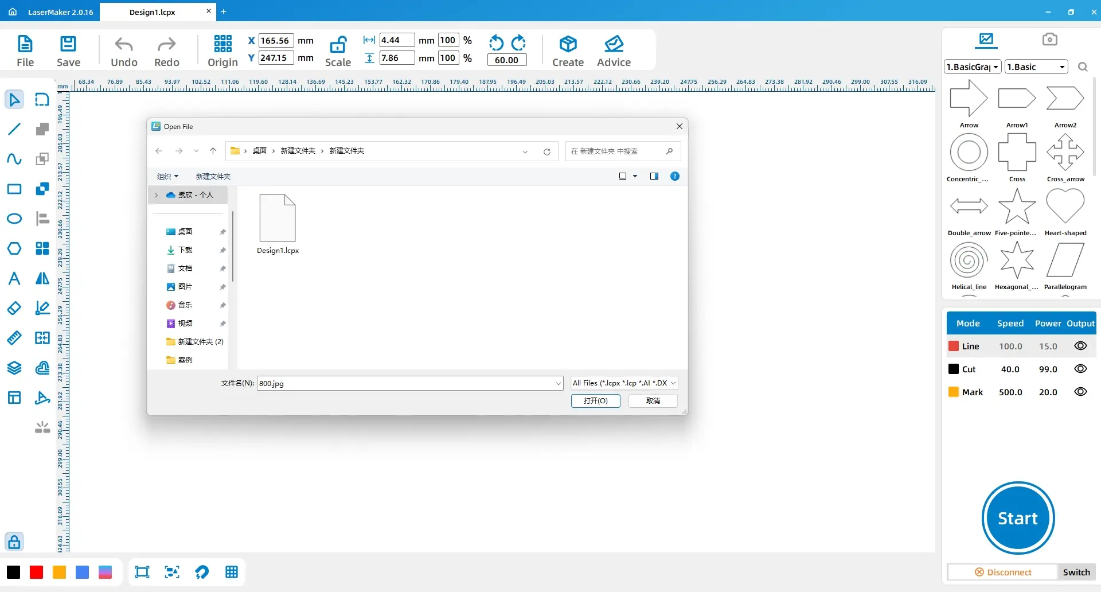Click the 取消 button
The image size is (1101, 592).
(653, 400)
